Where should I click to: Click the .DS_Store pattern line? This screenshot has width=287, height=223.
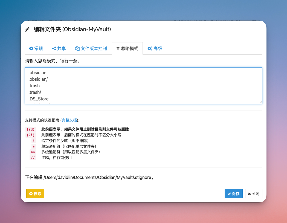(x=38, y=99)
